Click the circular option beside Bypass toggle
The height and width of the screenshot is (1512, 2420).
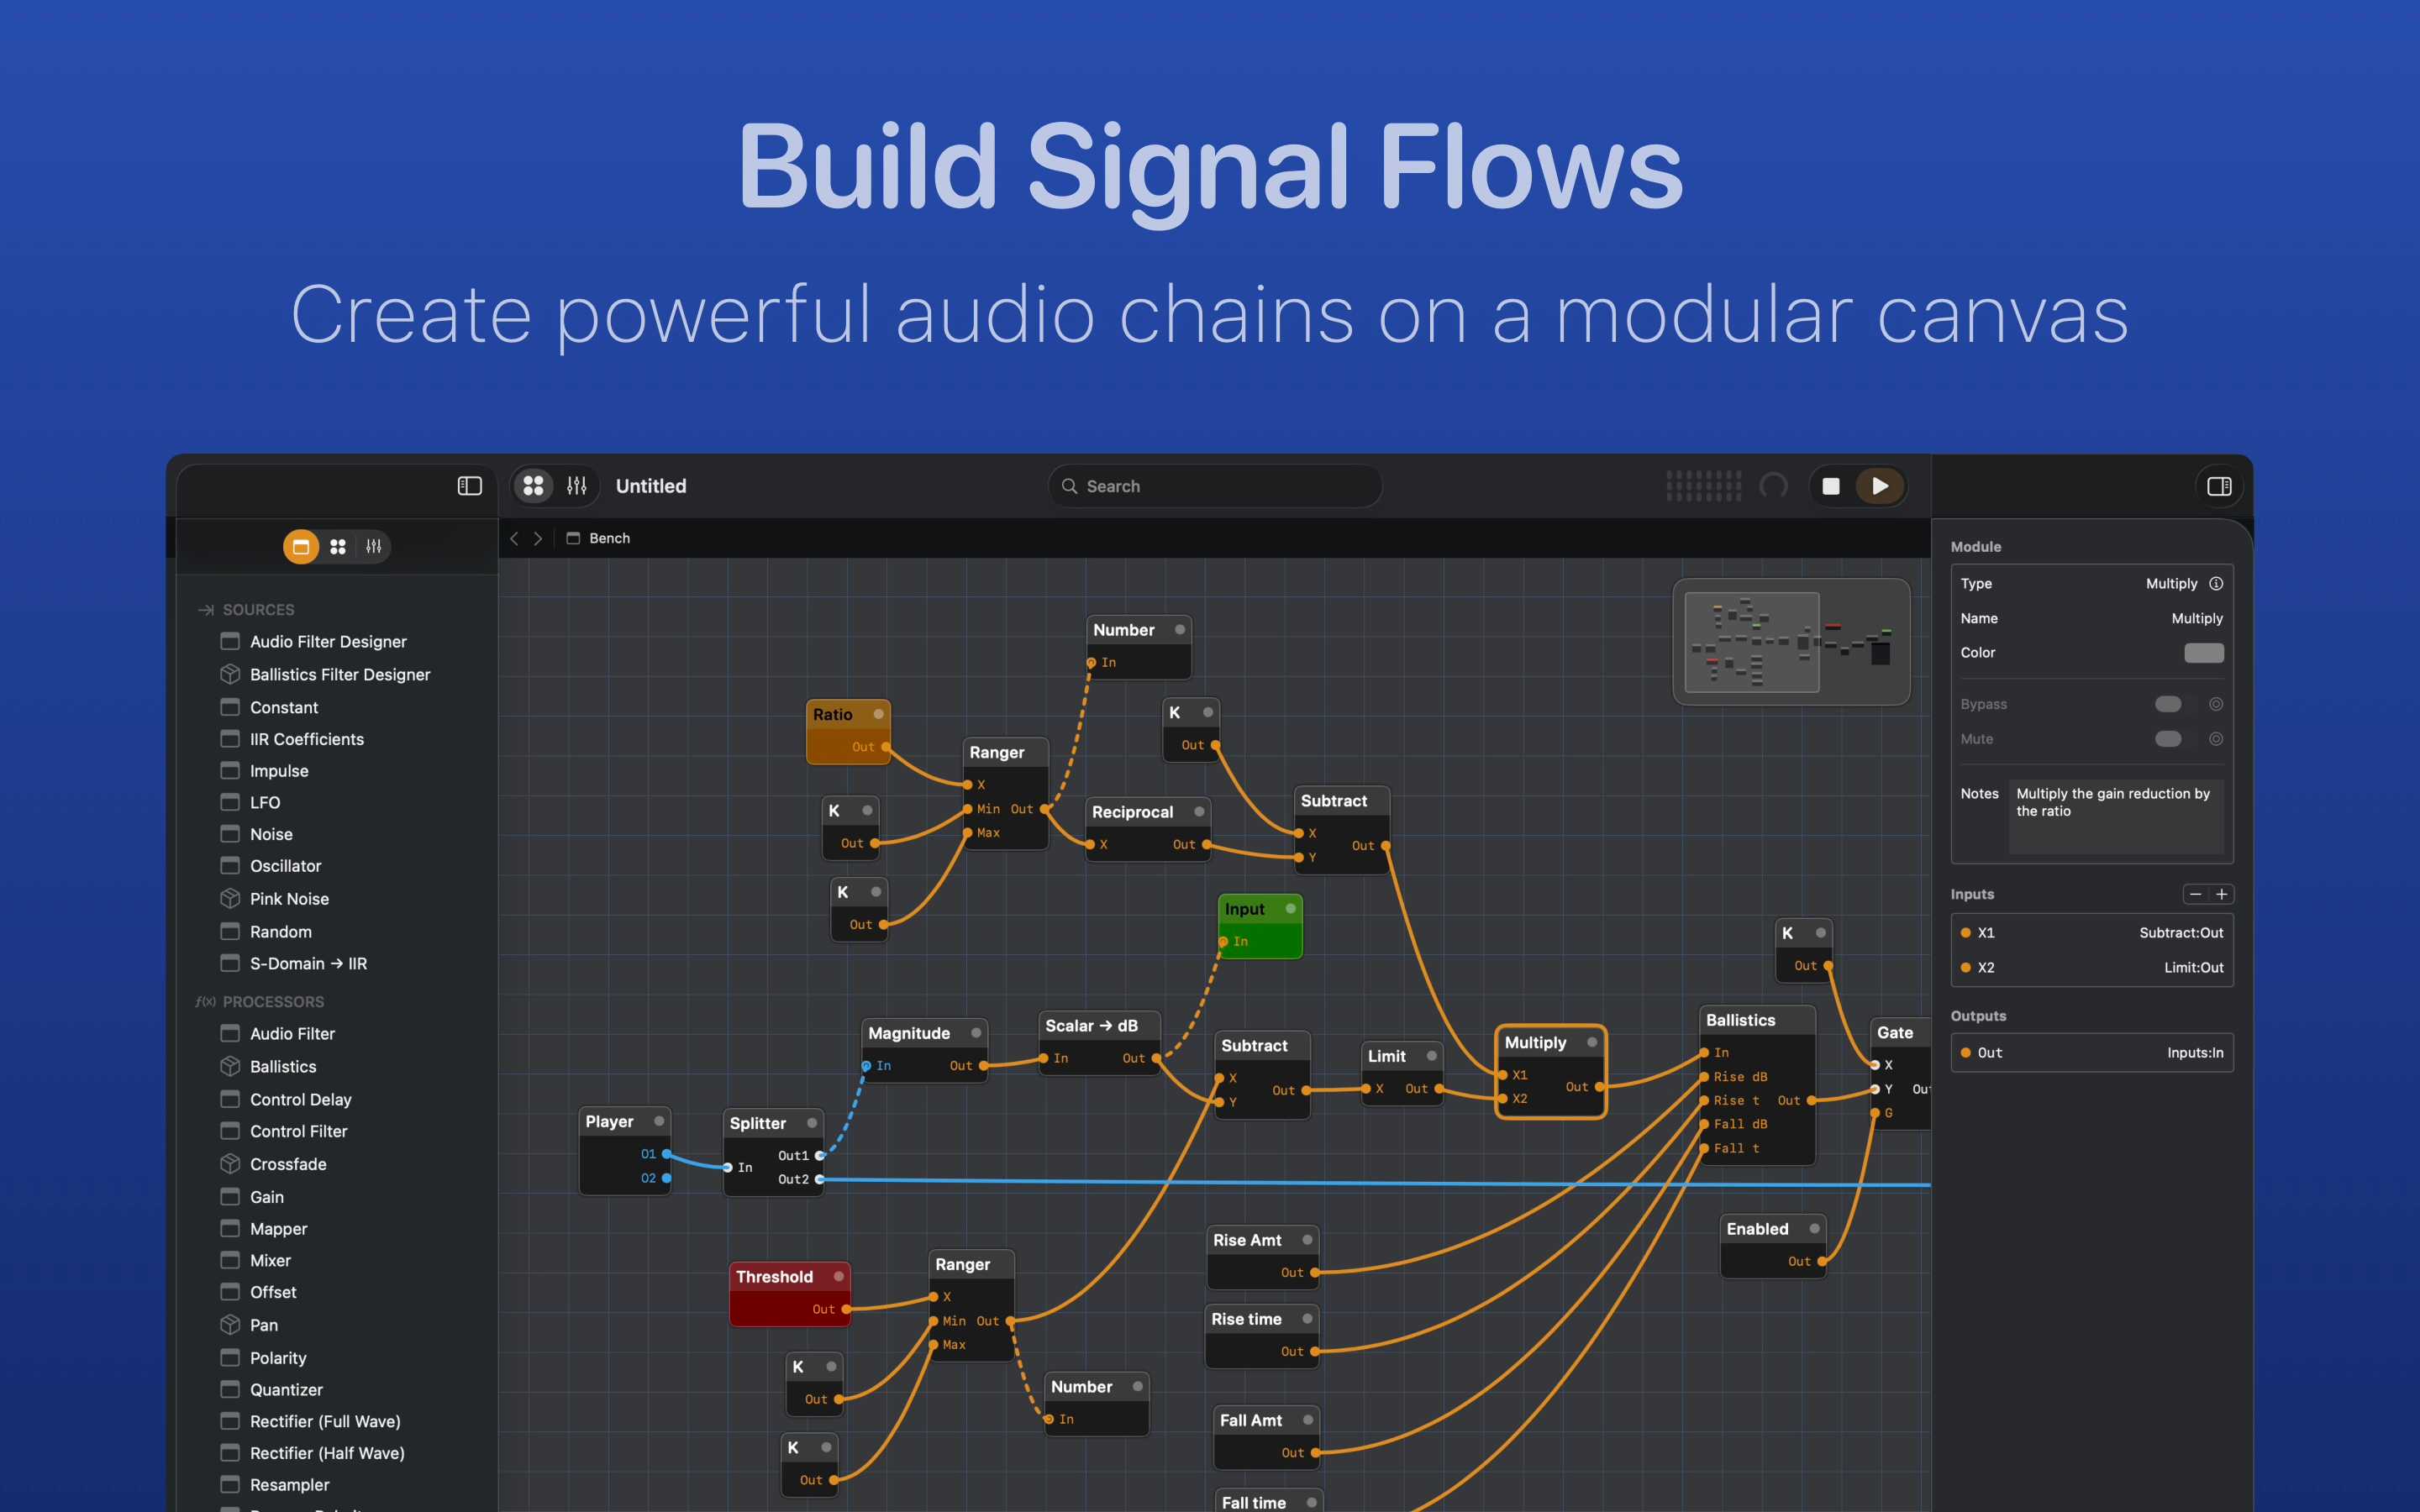click(2216, 704)
